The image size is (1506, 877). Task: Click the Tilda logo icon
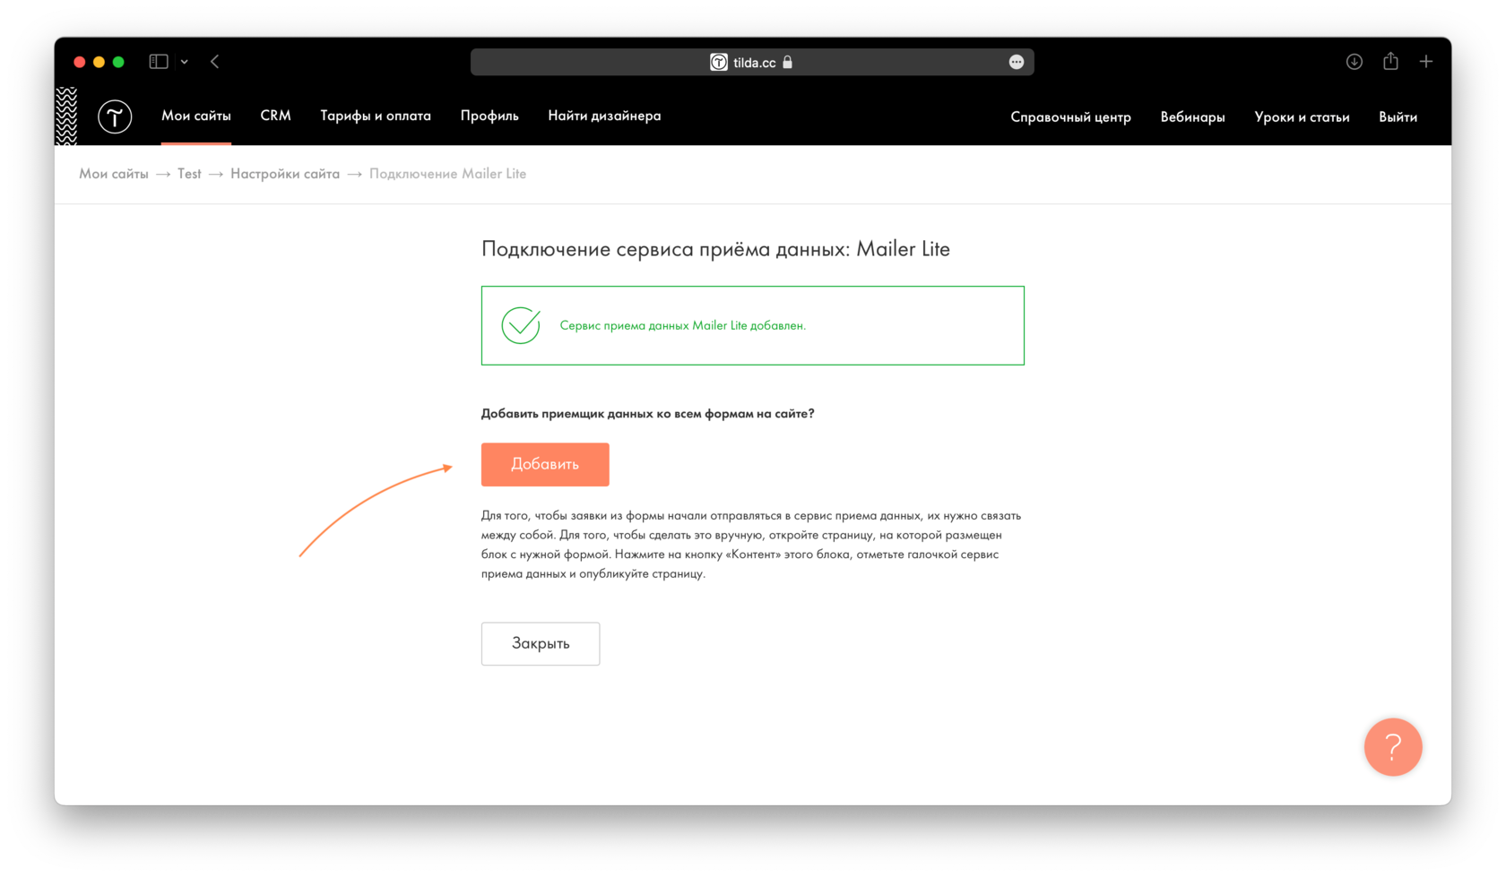(115, 116)
